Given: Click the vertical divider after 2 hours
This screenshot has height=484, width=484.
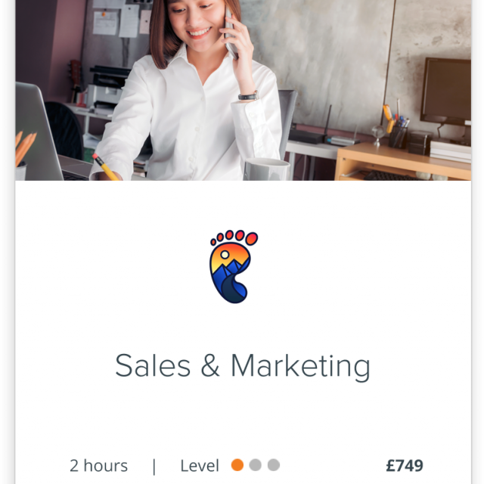Looking at the screenshot, I should 154,467.
